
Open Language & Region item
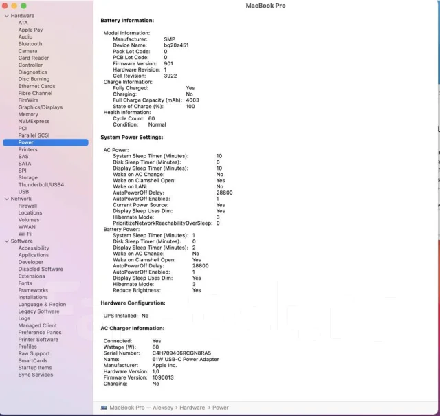click(42, 305)
